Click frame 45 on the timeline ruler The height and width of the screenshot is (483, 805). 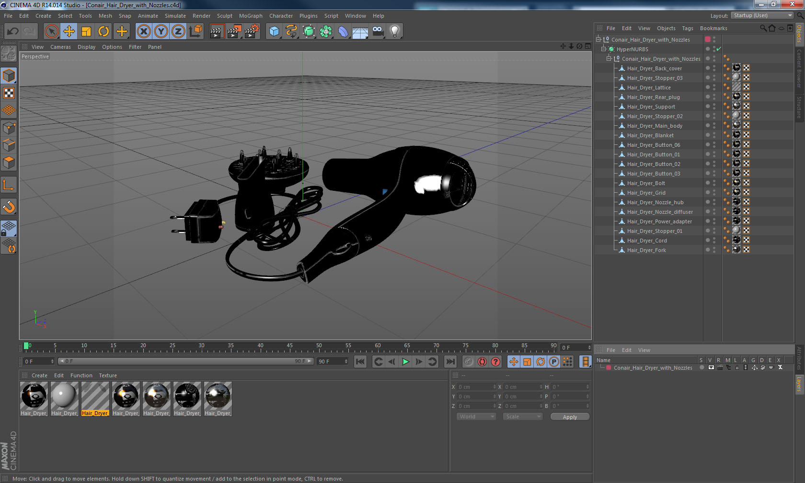289,346
